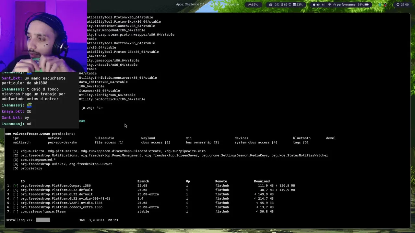Click 'ivannassj: xd' chat message

tap(17, 124)
